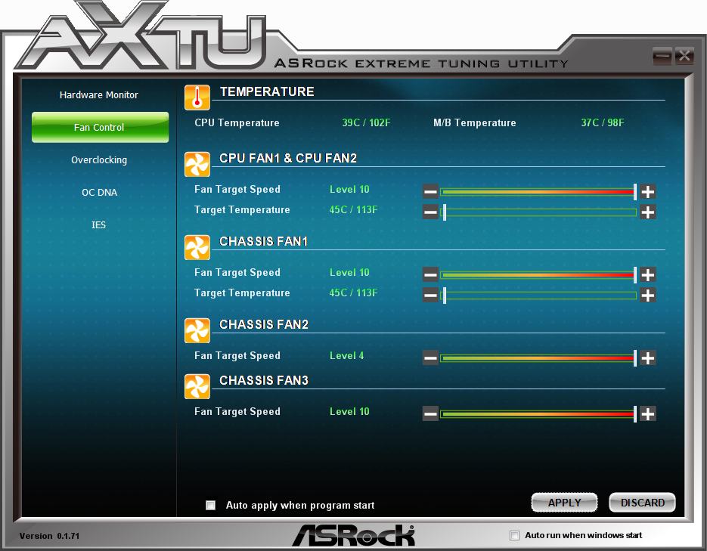The width and height of the screenshot is (707, 551).
Task: Click the CHASSIS FAN3 fan icon
Action: coord(197,386)
